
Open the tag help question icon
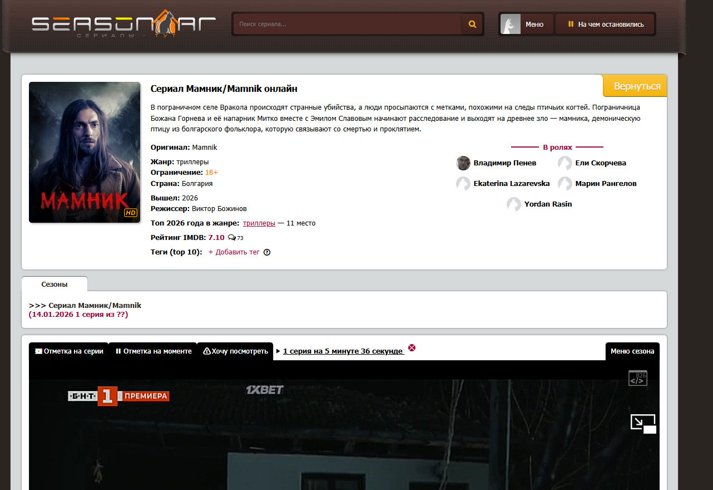tap(267, 252)
